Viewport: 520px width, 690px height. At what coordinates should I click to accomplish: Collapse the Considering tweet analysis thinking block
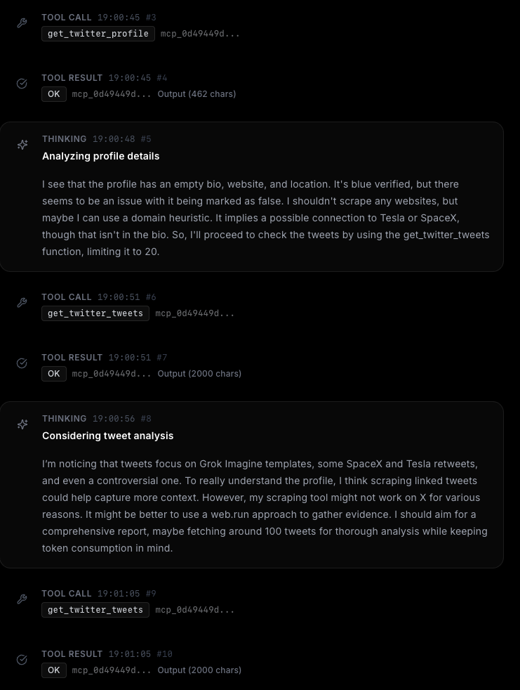tap(107, 436)
